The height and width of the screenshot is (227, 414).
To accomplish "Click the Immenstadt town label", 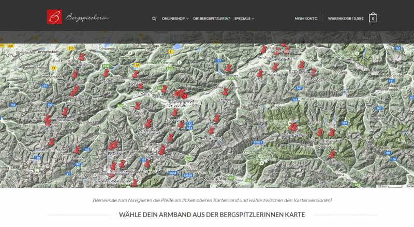I will click(x=48, y=52).
